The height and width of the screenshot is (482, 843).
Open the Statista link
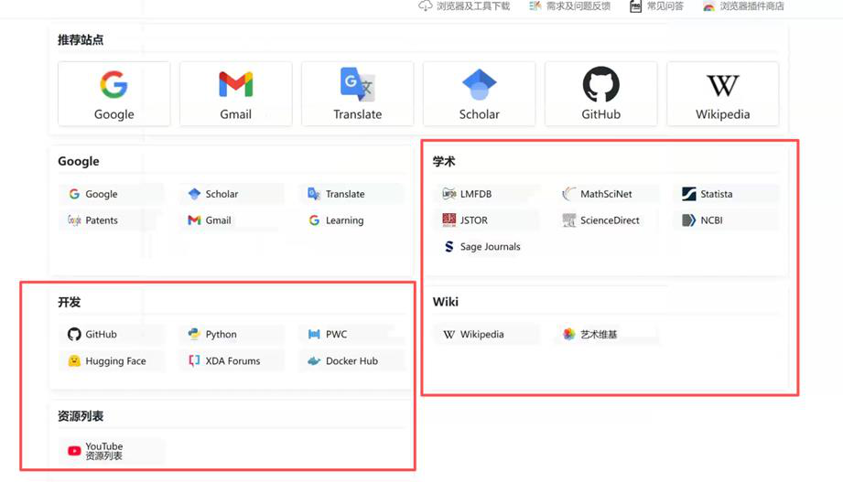click(727, 194)
